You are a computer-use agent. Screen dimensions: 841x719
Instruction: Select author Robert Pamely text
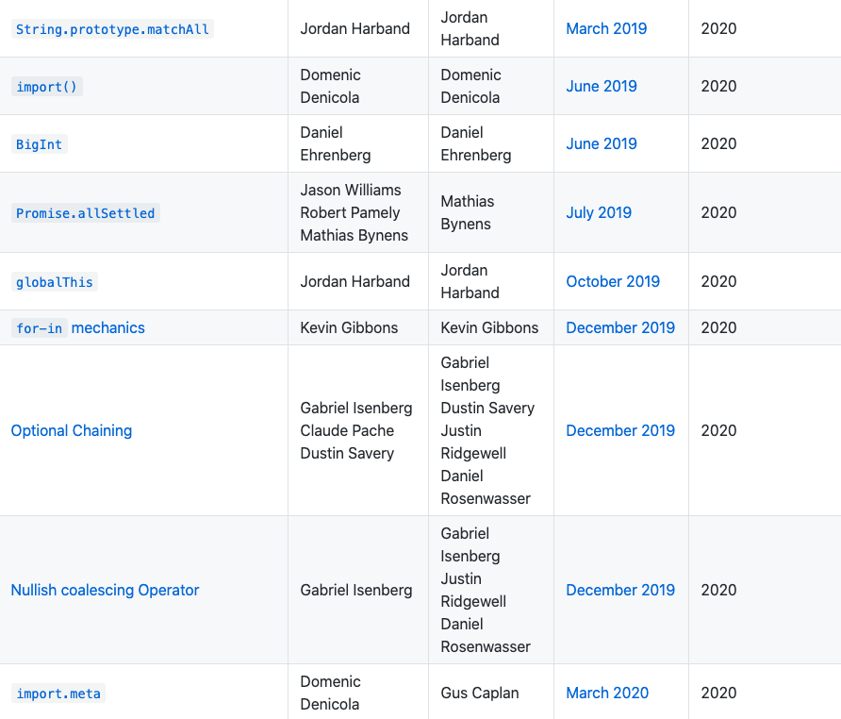point(350,212)
